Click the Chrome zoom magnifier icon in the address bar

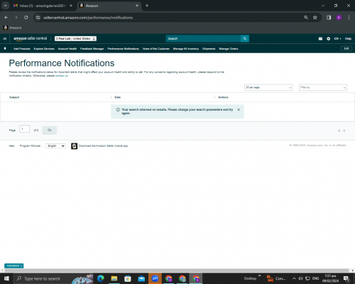point(306,18)
